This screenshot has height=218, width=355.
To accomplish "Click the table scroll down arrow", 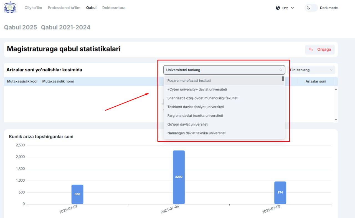I will [x=336, y=120].
